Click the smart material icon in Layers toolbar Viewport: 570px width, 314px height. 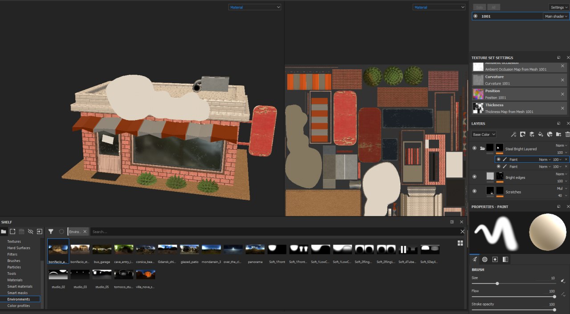550,134
